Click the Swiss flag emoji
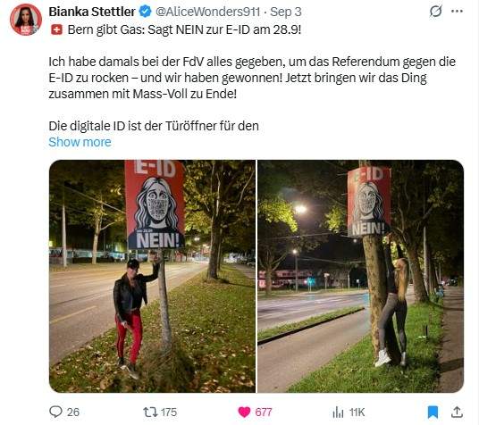 [x=56, y=30]
